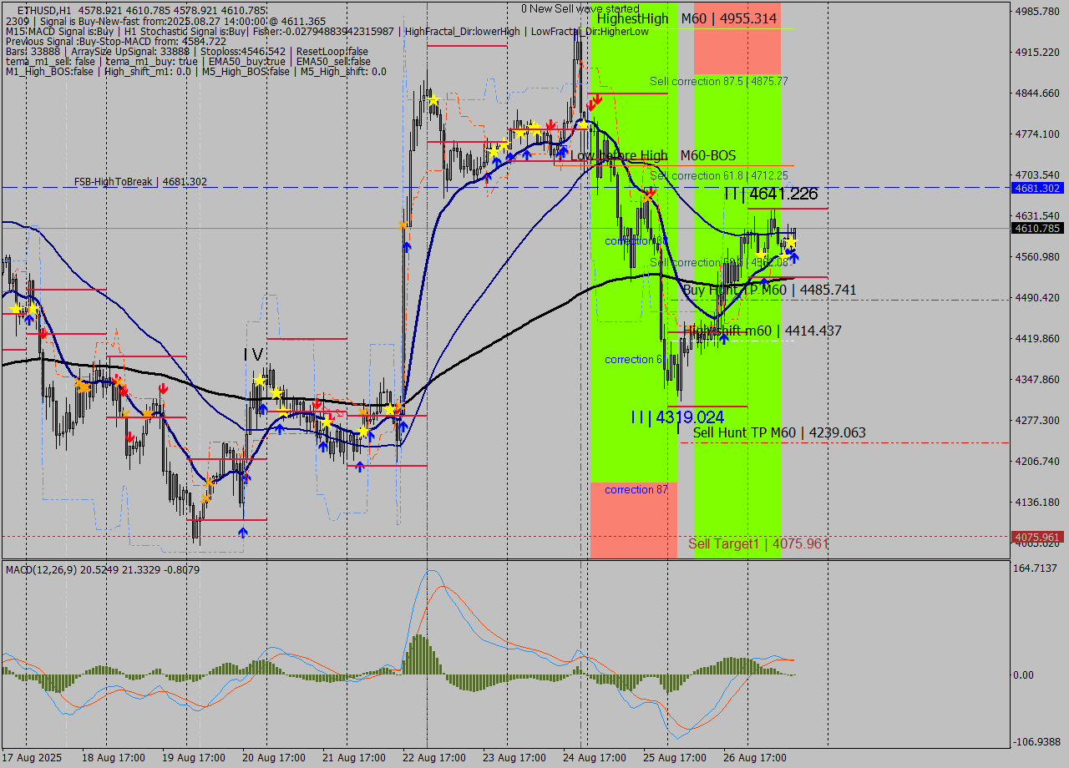Click the blue up arrow beneath the 20 Aug low
This screenshot has width=1069, height=768.
coord(242,532)
